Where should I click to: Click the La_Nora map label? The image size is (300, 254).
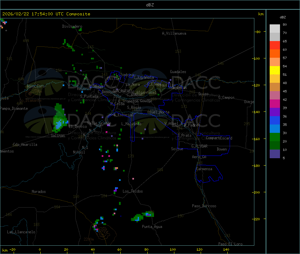coord(133,84)
